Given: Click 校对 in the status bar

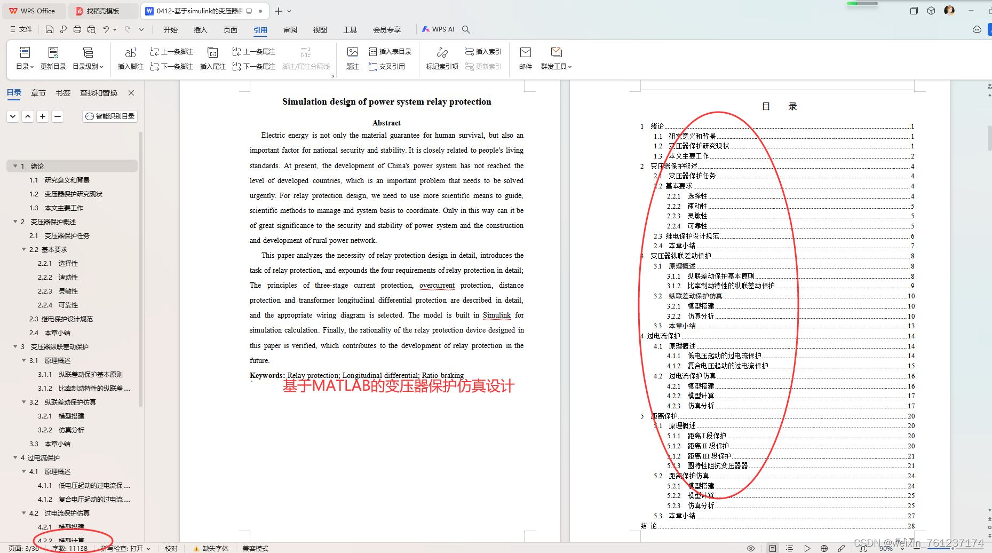Looking at the screenshot, I should tap(171, 548).
